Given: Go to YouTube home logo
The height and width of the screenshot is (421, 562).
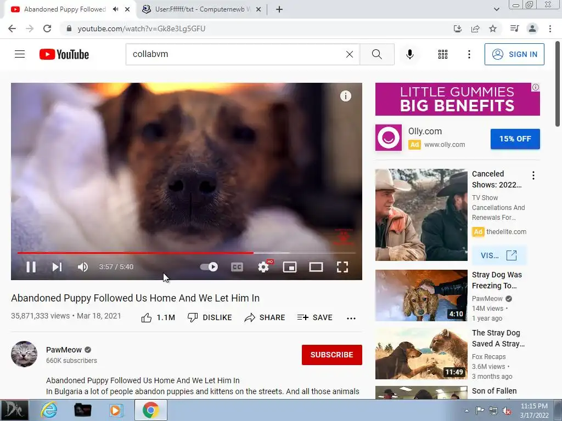Looking at the screenshot, I should pyautogui.click(x=64, y=54).
